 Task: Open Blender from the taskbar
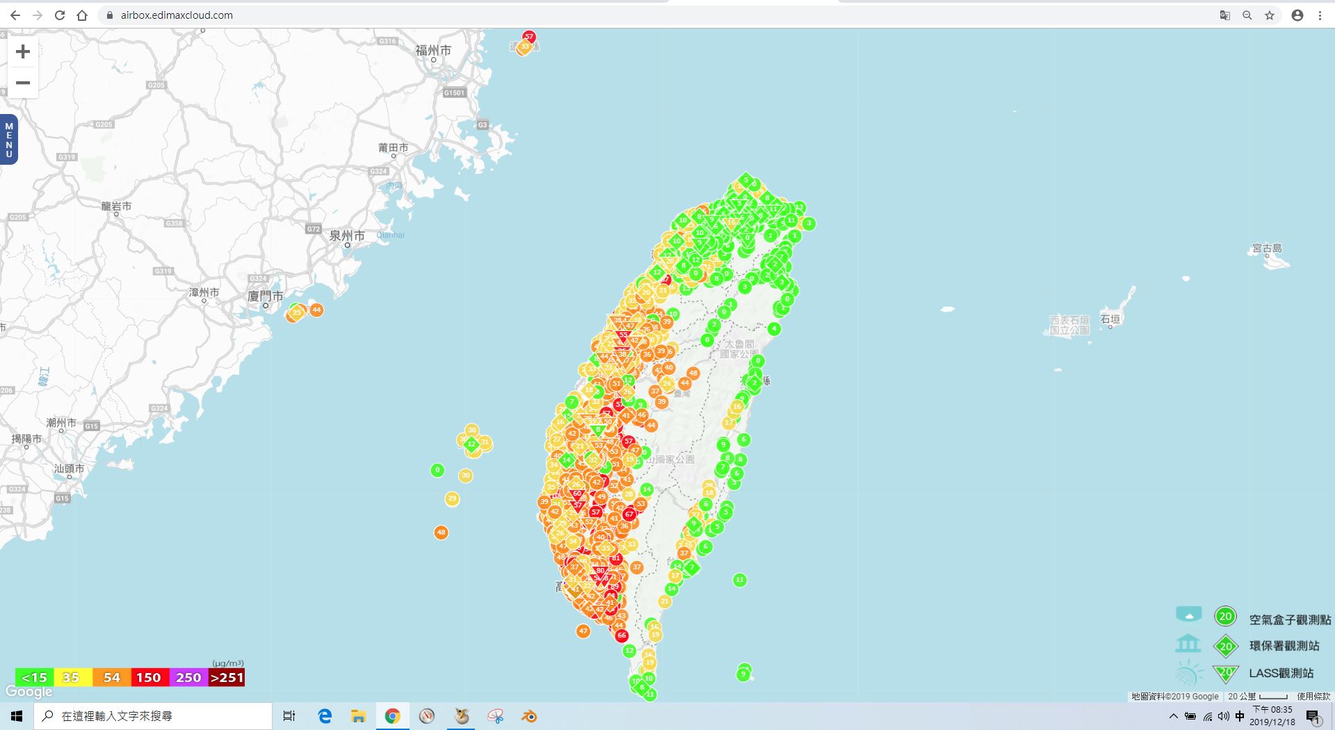[x=529, y=716]
